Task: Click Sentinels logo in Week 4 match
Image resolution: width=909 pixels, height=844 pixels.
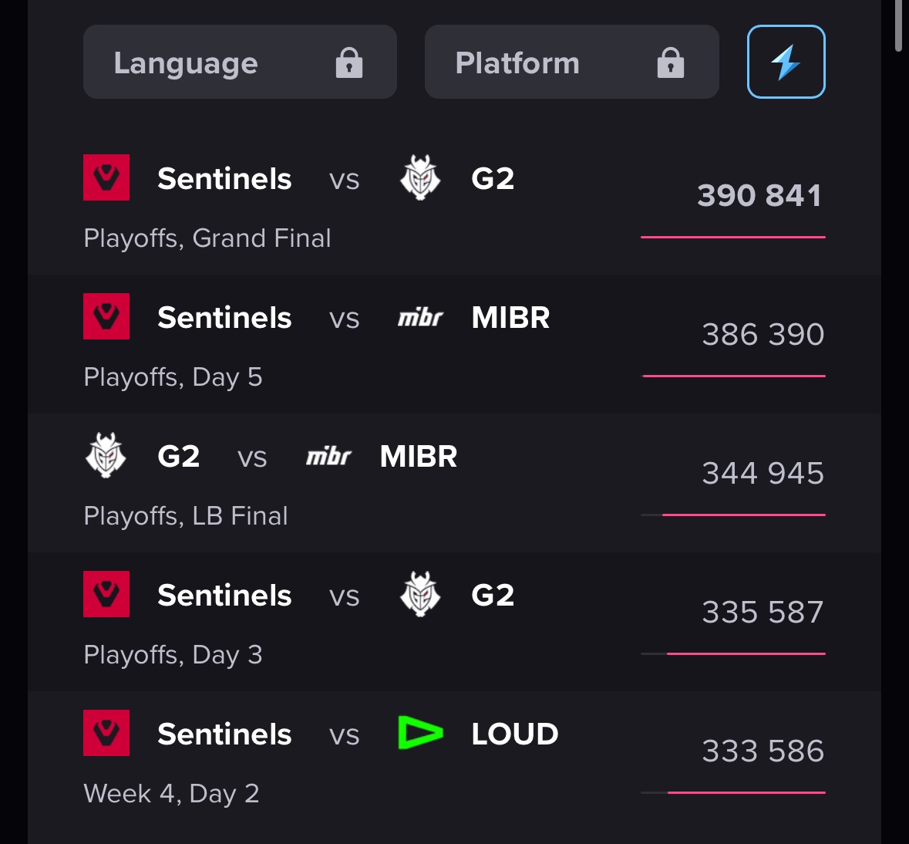Action: [x=106, y=733]
